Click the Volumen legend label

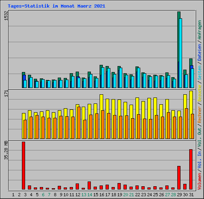click(200, 181)
